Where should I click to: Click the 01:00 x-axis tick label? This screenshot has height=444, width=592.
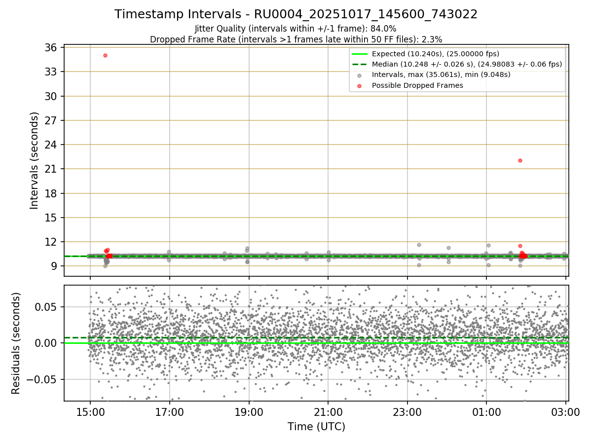[x=486, y=411]
